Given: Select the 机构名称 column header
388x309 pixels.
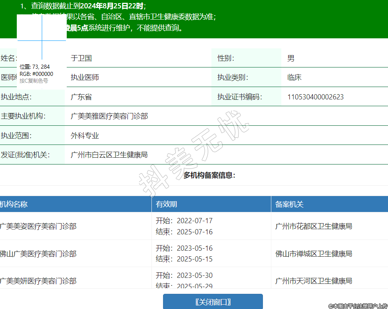Looking at the screenshot, I should pos(14,204).
